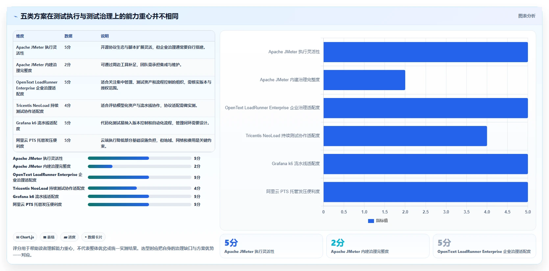Click chart axis label Grafana k6 流水线适配度
Screen dimensions: 549x271
point(296,163)
